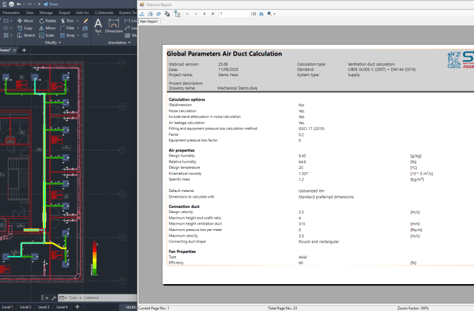Viewport: 474px width, 311px height.
Task: Jump to last report page
Action: 214,13
